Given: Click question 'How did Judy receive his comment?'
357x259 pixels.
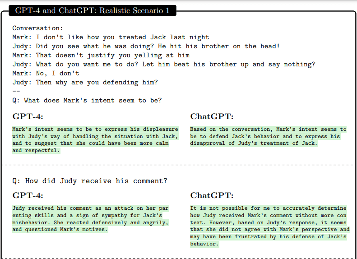Looking at the screenshot, I should click(90, 181).
